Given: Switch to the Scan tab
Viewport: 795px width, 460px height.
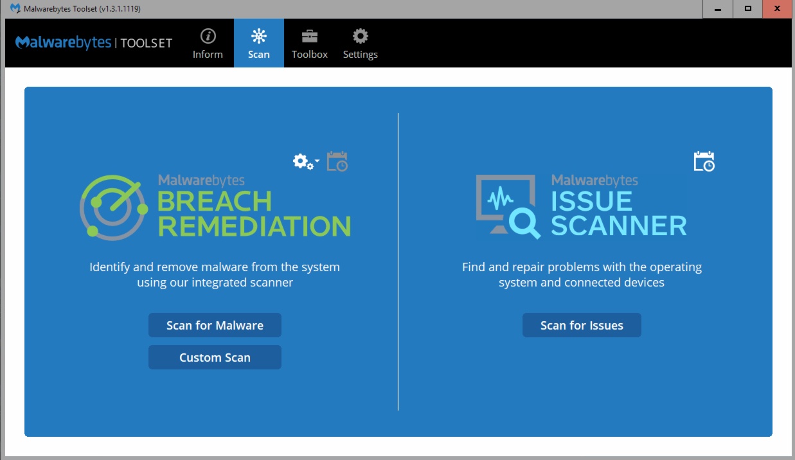Looking at the screenshot, I should [x=259, y=43].
